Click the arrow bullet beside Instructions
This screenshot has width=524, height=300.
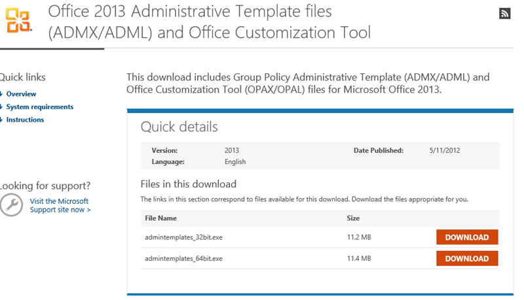1,120
